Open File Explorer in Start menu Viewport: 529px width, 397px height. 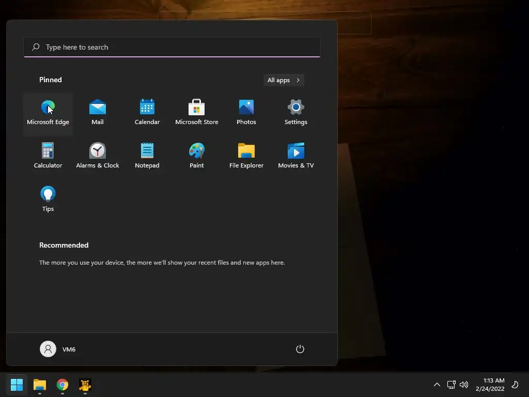pyautogui.click(x=246, y=158)
